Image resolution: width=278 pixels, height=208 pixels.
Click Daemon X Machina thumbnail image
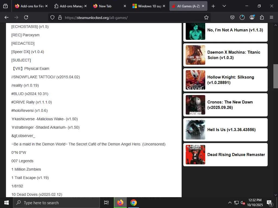[x=195, y=55]
